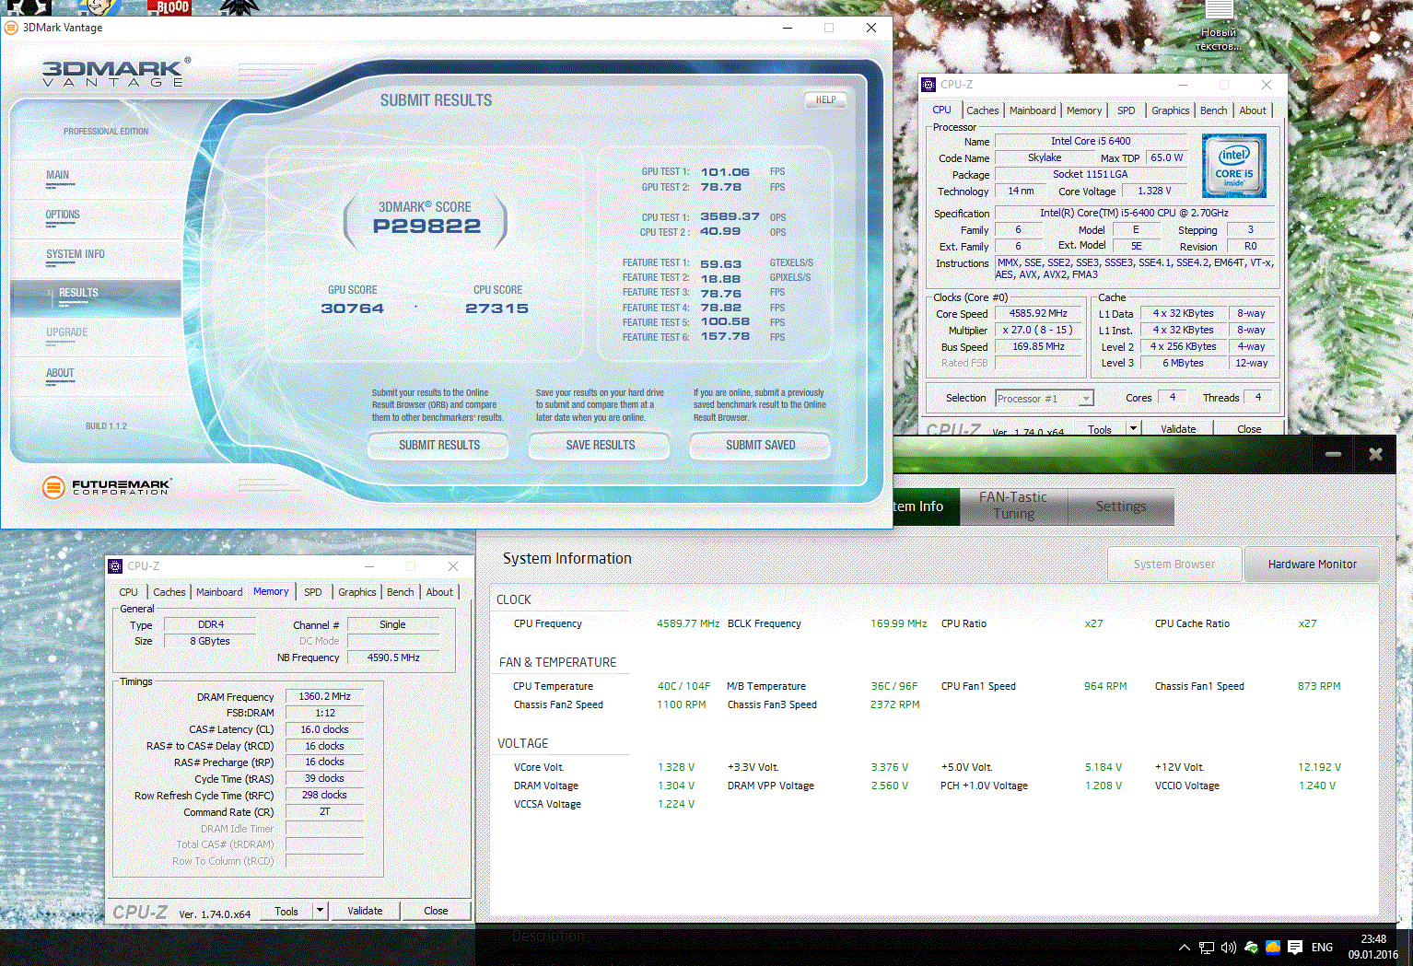The width and height of the screenshot is (1413, 966).
Task: Switch to the CPU tab in the Memory CPU-Z window
Action: pos(129,592)
